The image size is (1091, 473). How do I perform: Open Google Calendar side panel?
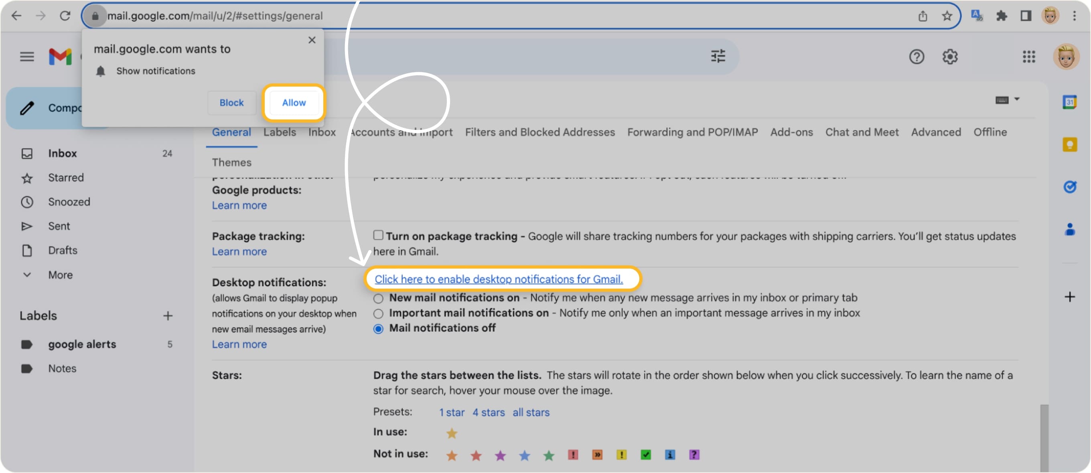coord(1071,101)
